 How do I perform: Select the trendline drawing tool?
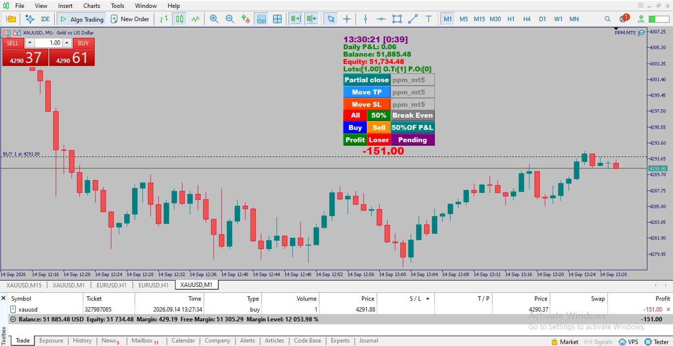[413, 19]
